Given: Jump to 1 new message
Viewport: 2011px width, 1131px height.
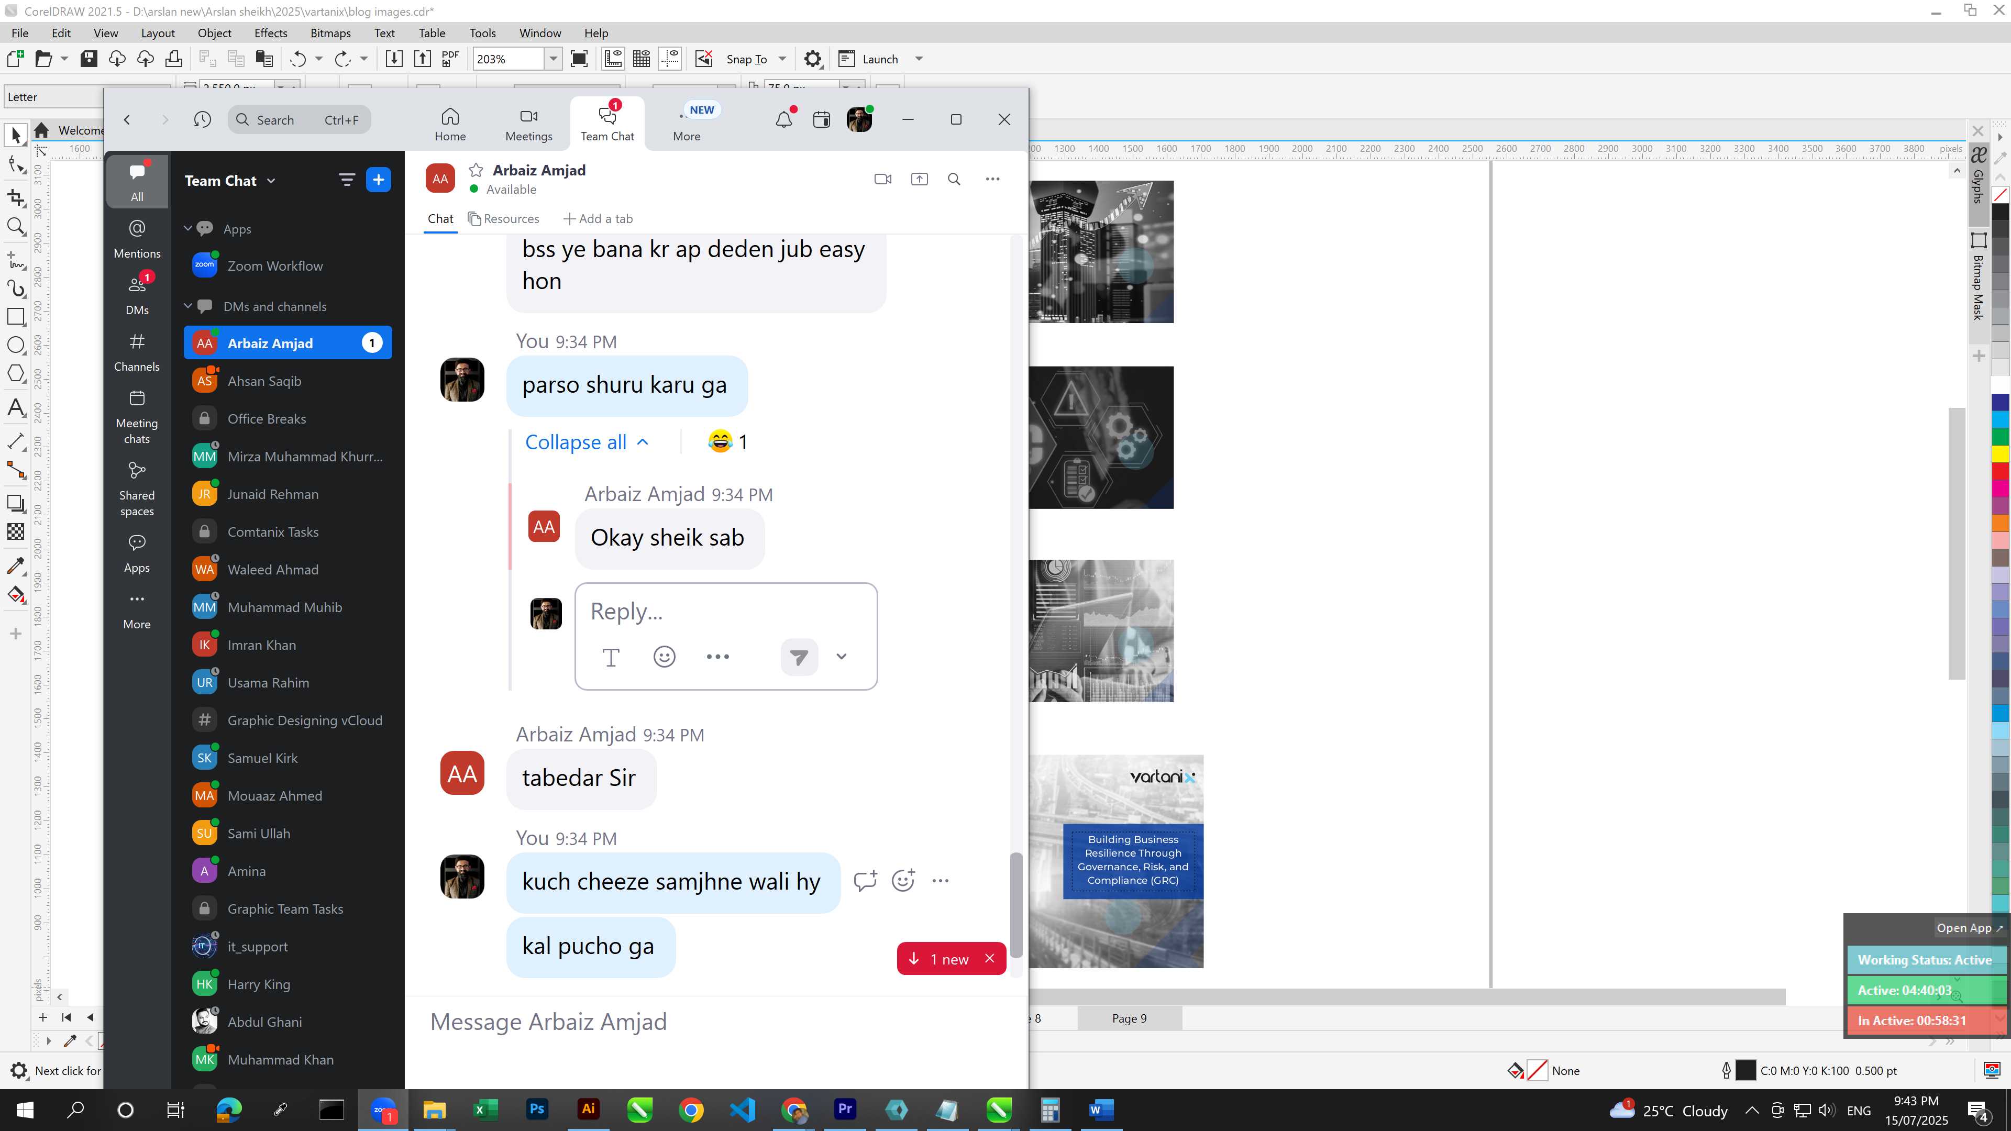Looking at the screenshot, I should pos(940,959).
